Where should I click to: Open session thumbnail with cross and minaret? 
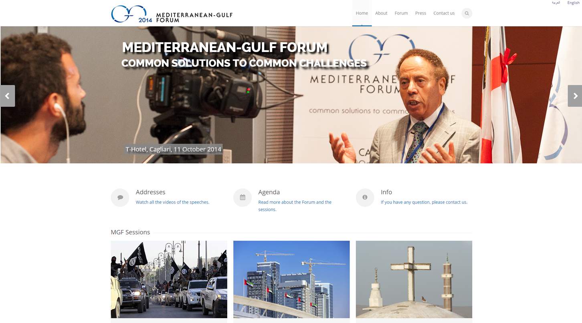coord(414,279)
